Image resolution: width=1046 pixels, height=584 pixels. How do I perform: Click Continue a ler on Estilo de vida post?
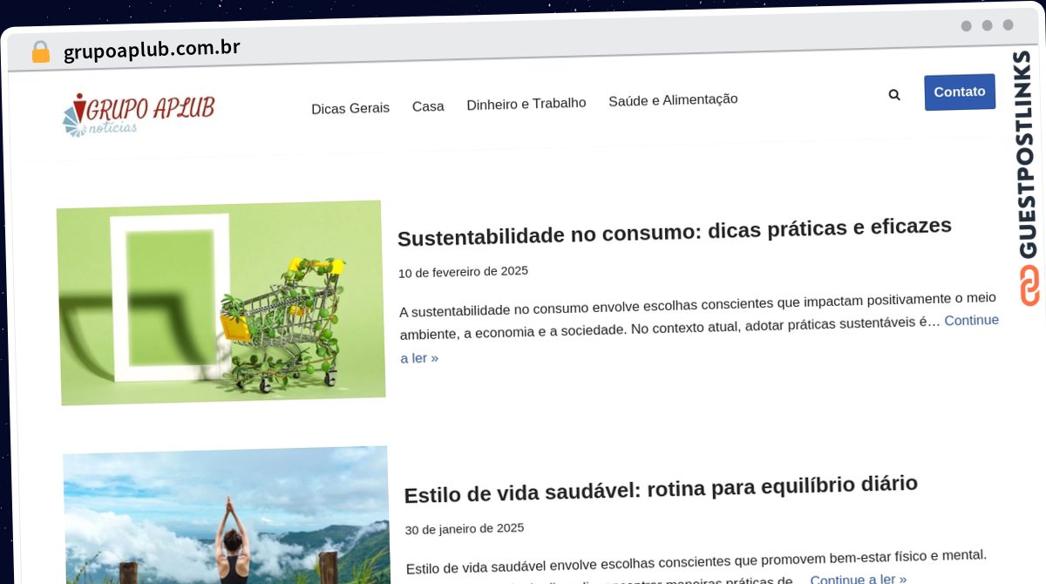click(x=859, y=579)
